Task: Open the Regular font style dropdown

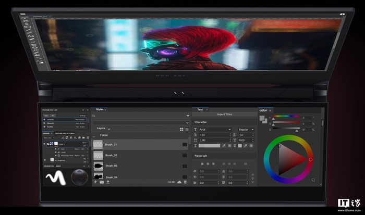Action: click(x=246, y=129)
